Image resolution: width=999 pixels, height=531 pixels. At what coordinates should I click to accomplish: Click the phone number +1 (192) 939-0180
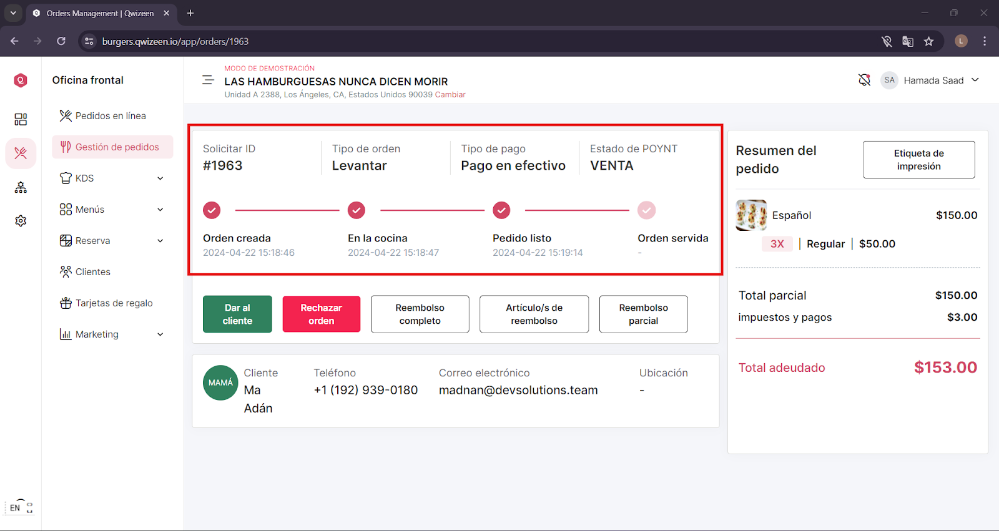[366, 390]
